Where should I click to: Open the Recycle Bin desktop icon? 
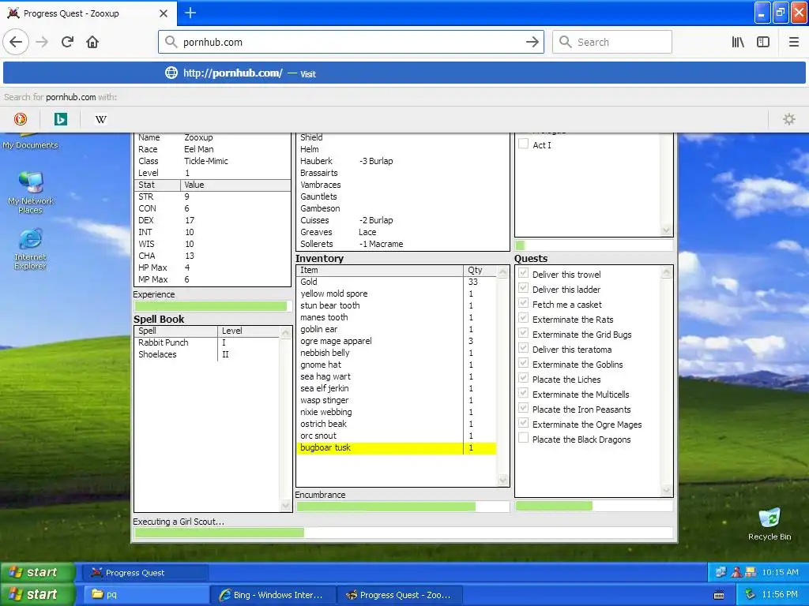pos(769,524)
